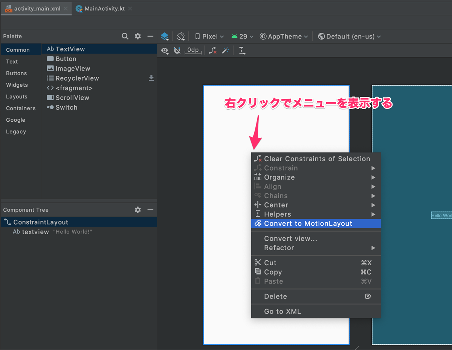This screenshot has width=452, height=350.
Task: Click toolbar Clear All Constraints icon
Action: coord(213,50)
